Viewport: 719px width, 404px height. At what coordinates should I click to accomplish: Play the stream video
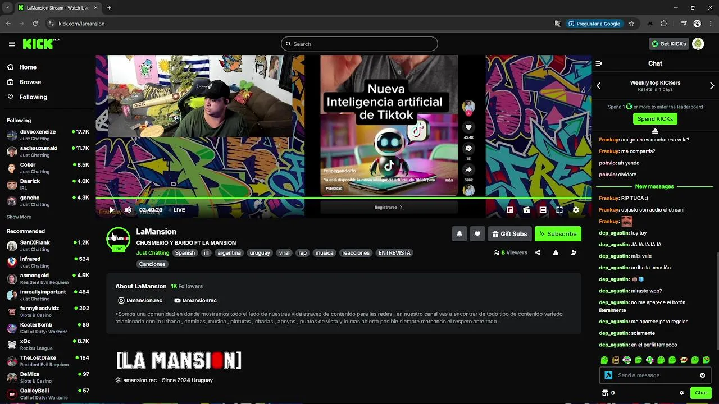111,210
